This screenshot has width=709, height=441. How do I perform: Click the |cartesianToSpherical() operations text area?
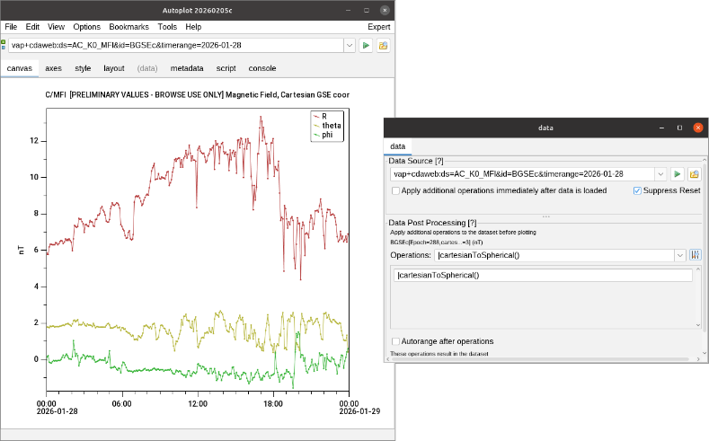tap(542, 275)
